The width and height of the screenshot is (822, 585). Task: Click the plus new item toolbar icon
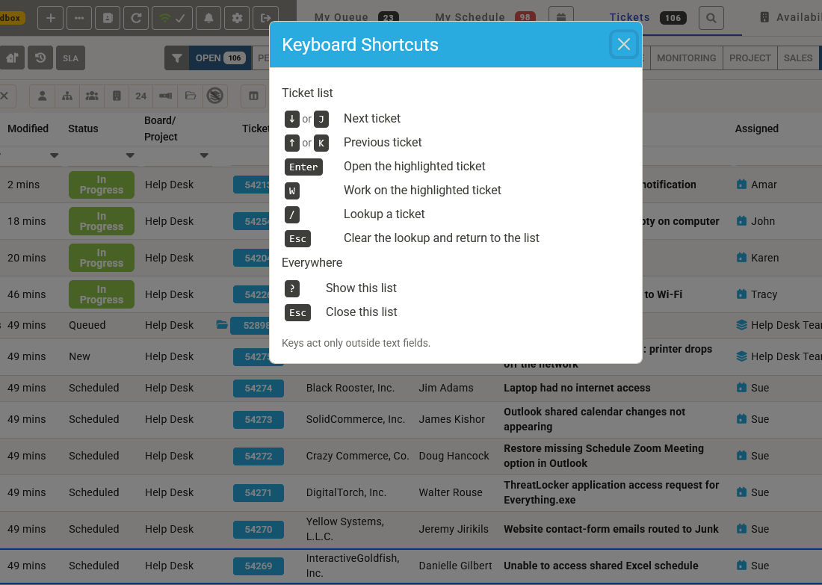point(51,18)
